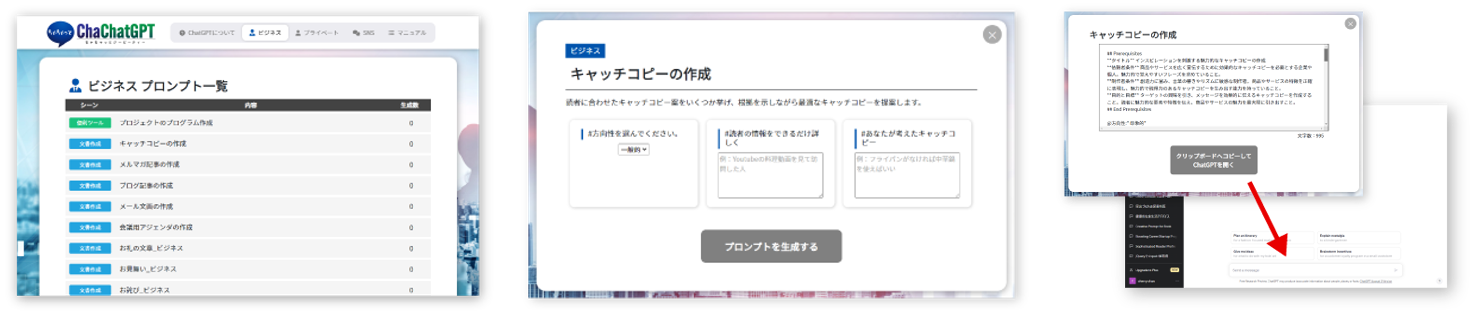This screenshot has width=1474, height=316.
Task: Select the ビジネス tab
Action: [x=265, y=33]
